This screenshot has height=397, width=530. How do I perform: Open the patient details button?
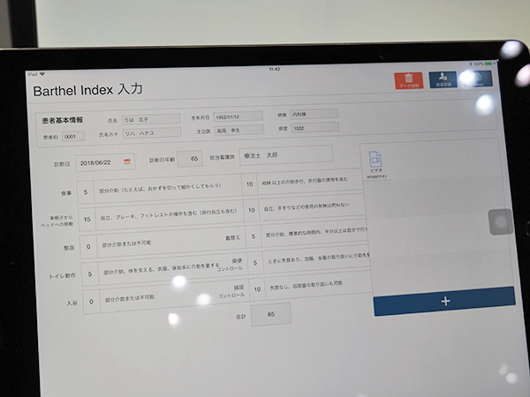pyautogui.click(x=443, y=80)
